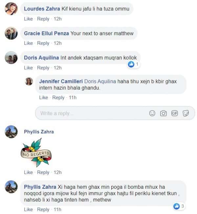This screenshot has height=214, width=197.
Task: Like Lourdes Zahra's comment
Action: click(x=28, y=19)
